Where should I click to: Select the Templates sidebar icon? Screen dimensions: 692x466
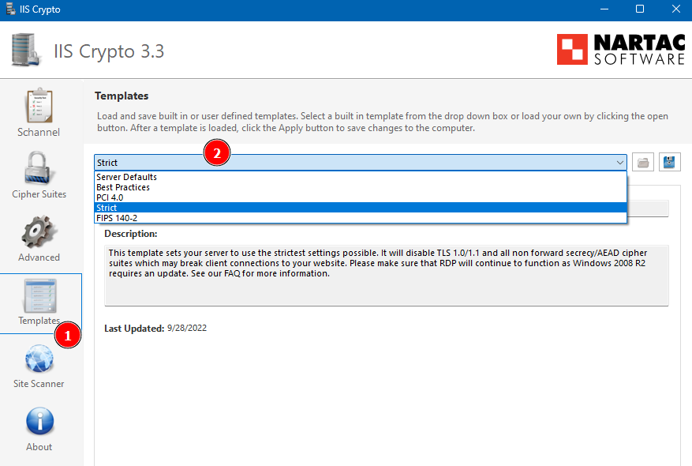coord(39,302)
